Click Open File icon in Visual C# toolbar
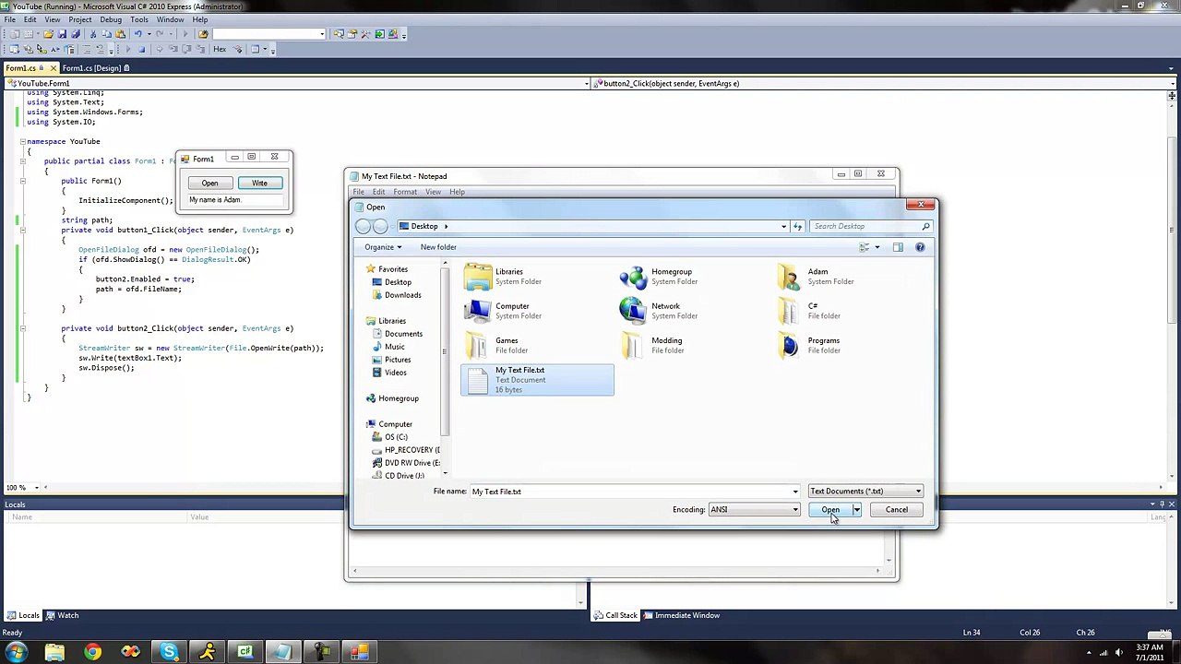 tap(48, 34)
